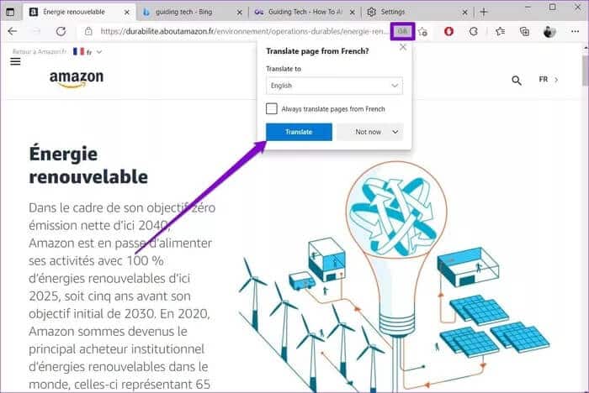589x393 pixels.
Task: Close the guiding tech Bing tab
Action: click(239, 13)
